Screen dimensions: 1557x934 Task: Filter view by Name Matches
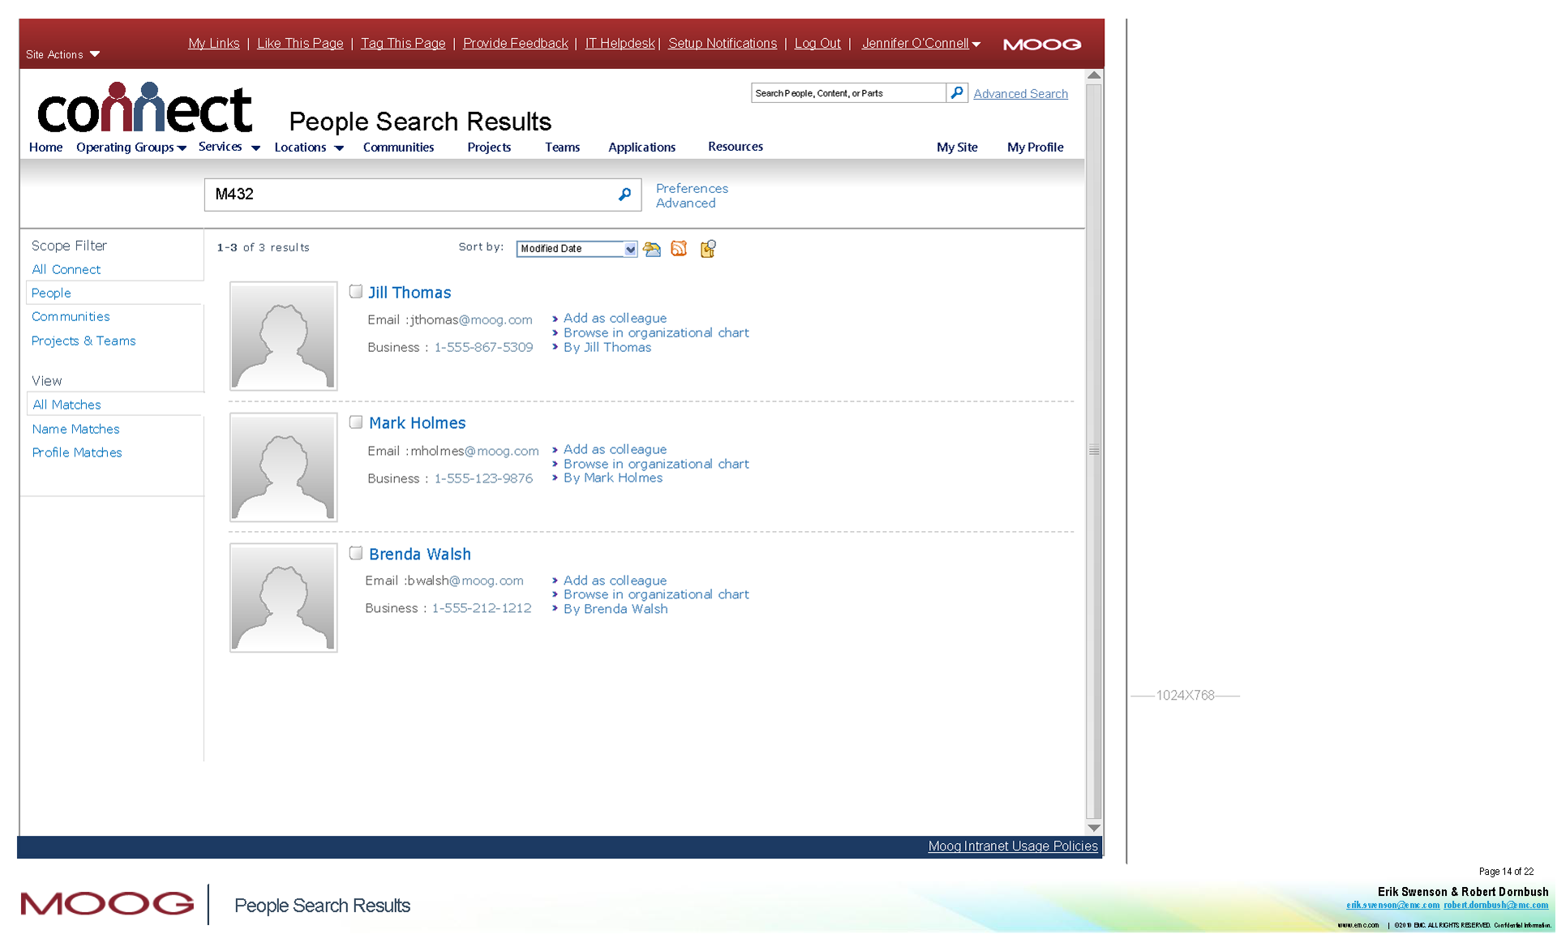point(76,429)
